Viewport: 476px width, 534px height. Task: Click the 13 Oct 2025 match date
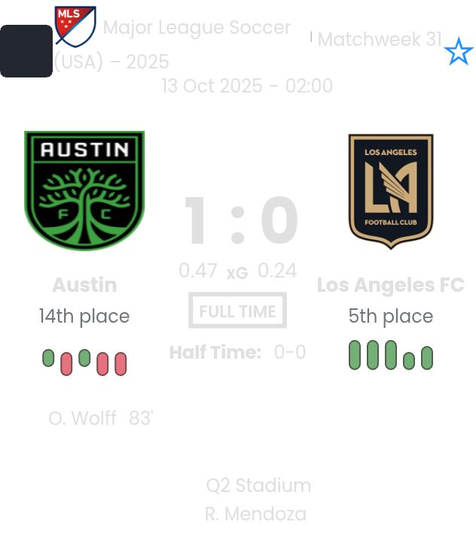[247, 86]
